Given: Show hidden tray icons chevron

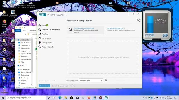Looking at the screenshot, I should (x=143, y=97).
